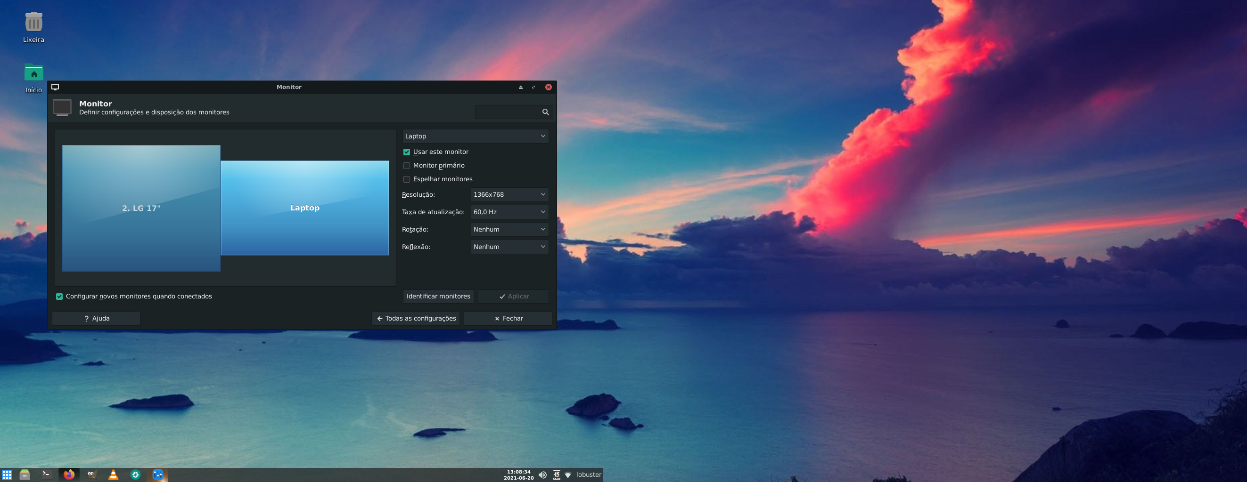The height and width of the screenshot is (482, 1247).
Task: Open GIMP from the taskbar
Action: click(91, 475)
